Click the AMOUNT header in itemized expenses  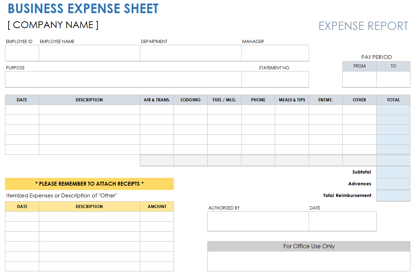(156, 206)
